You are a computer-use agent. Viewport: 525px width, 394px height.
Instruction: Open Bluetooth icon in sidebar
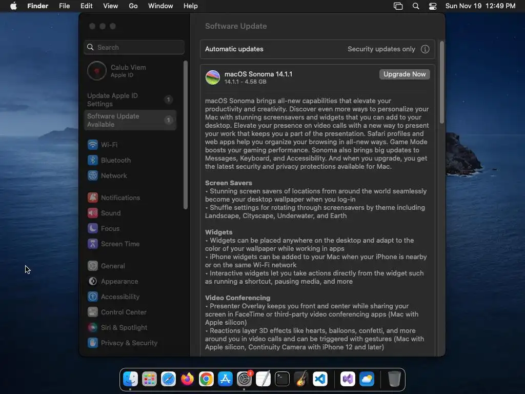point(93,160)
